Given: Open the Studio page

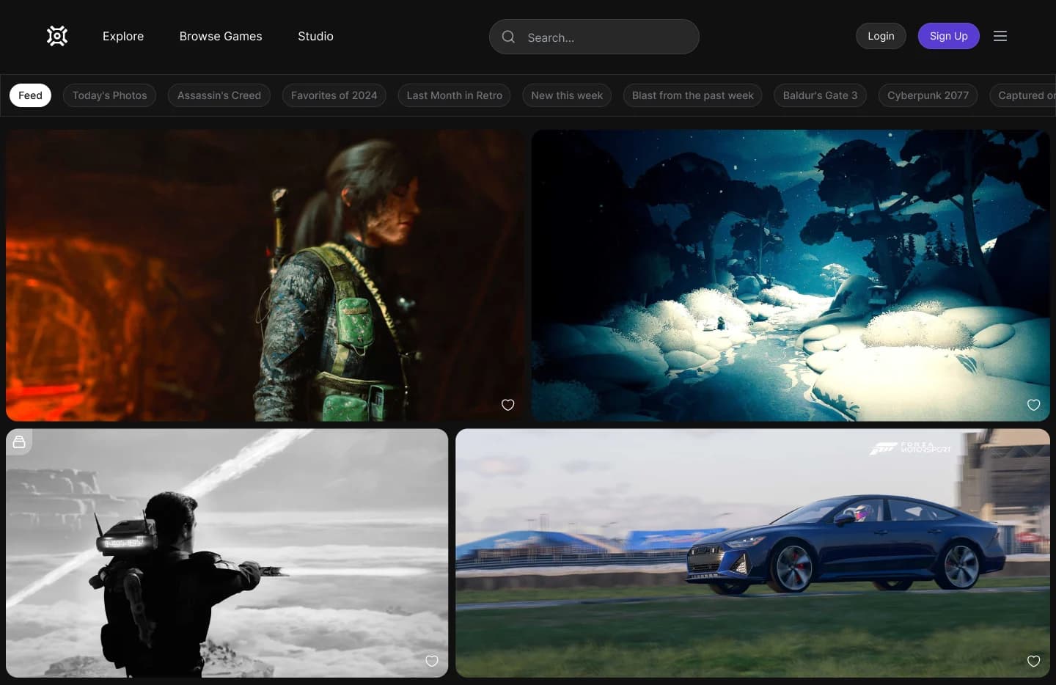Looking at the screenshot, I should pos(315,36).
